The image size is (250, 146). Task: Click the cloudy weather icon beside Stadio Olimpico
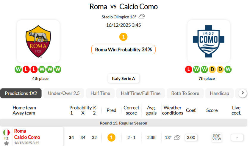[142, 16]
